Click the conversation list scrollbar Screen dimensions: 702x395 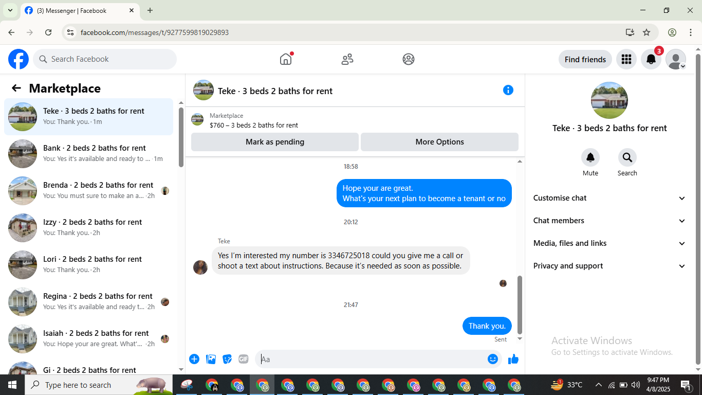pyautogui.click(x=181, y=137)
